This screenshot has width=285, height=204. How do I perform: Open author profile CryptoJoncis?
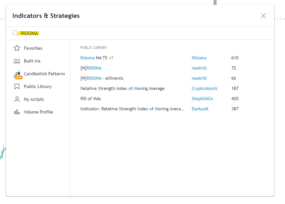205,88
